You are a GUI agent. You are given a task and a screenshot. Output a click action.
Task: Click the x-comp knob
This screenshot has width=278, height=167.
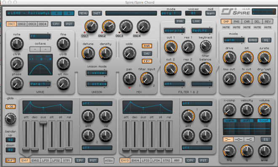(229, 110)
